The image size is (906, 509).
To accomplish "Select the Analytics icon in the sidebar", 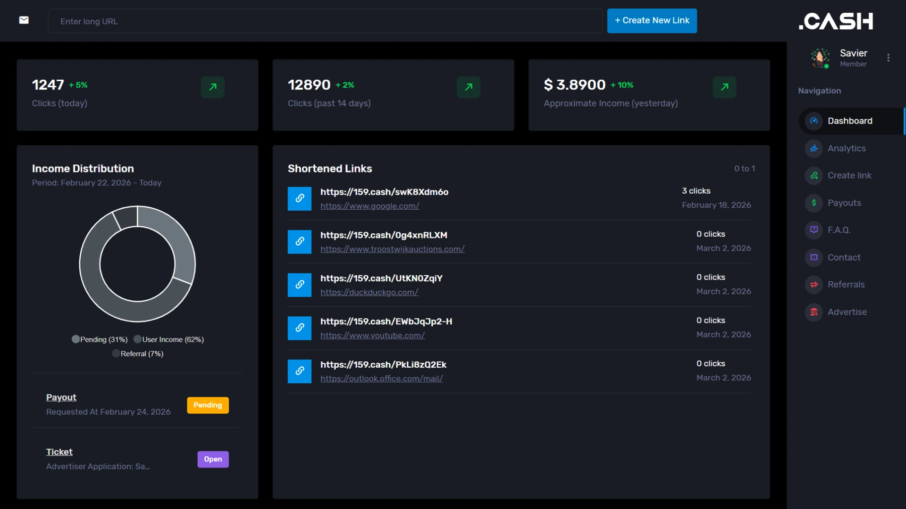I will (814, 148).
